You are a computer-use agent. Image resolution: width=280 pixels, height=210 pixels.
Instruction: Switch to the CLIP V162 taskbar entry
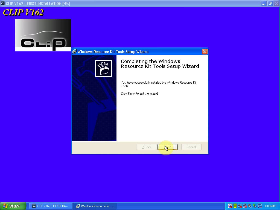pos(51,206)
